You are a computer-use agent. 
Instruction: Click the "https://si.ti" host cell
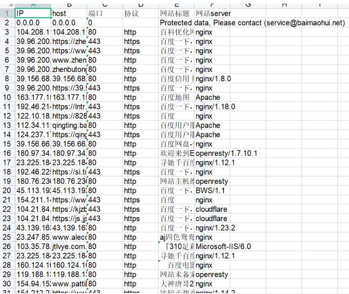click(x=69, y=172)
